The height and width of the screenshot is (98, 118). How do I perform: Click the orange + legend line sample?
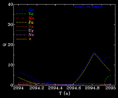[x=21, y=39]
